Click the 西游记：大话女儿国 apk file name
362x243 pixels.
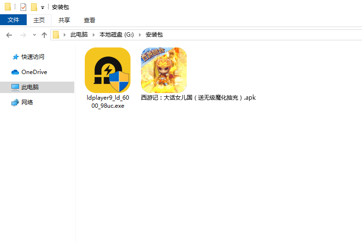click(x=198, y=98)
